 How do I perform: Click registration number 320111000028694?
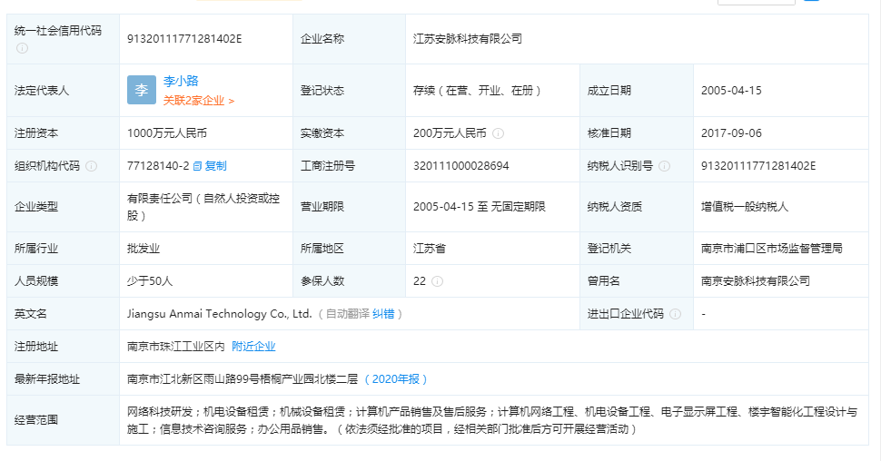click(461, 166)
